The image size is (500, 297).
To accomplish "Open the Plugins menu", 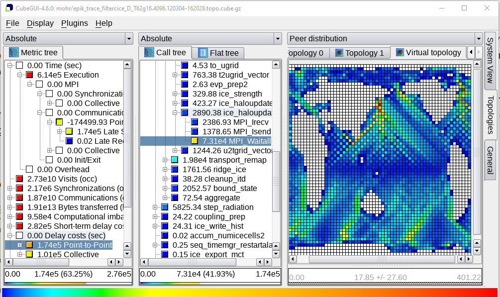I will click(x=74, y=23).
